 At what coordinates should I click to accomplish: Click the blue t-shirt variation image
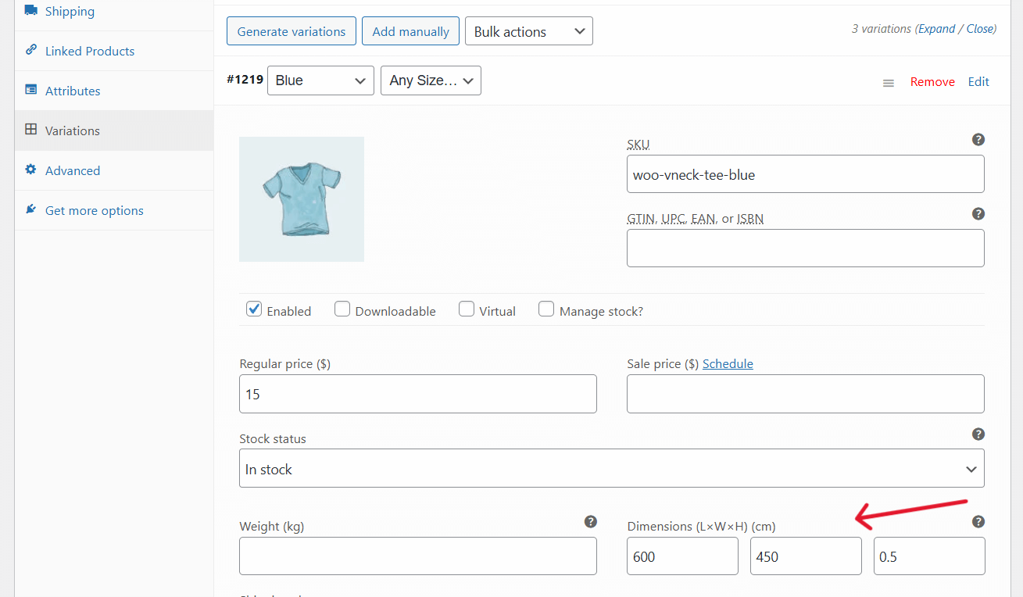tap(301, 198)
